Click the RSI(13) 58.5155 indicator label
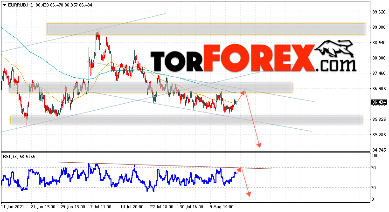The image size is (389, 212). tap(19, 156)
